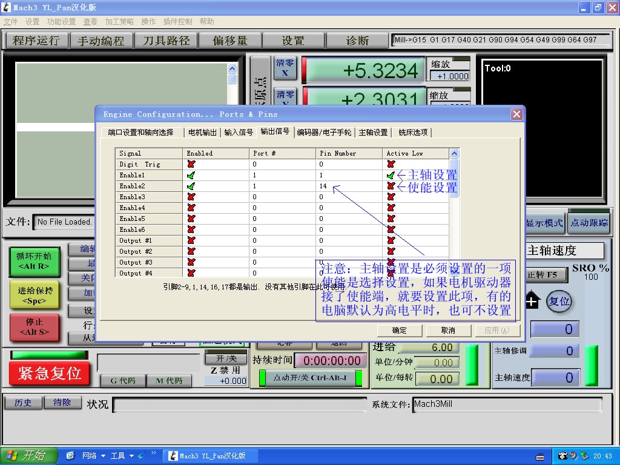The width and height of the screenshot is (620, 465).
Task: Click system tray clock 20:43
Action: click(x=602, y=457)
